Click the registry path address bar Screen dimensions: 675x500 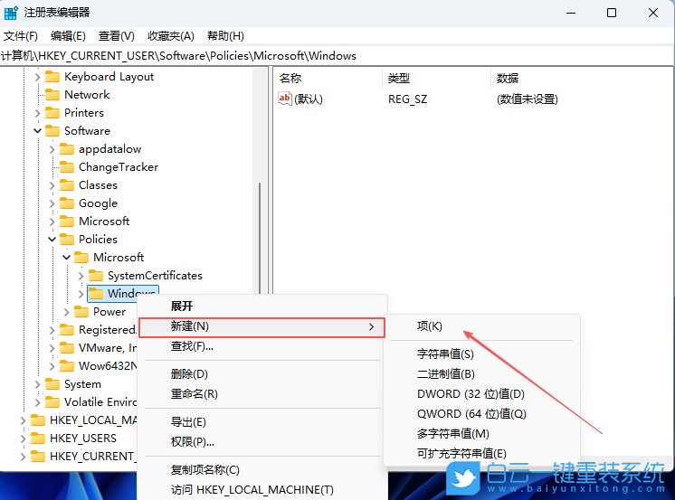(x=337, y=56)
